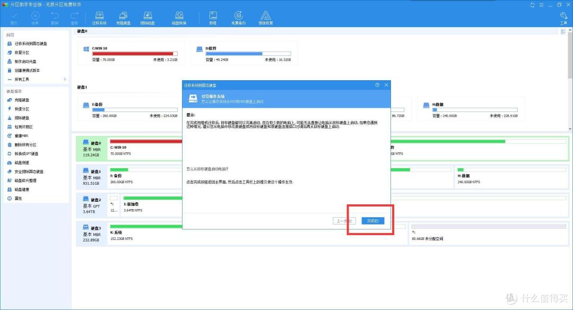573x310 pixels.
Task: Close the migrate system dialog
Action: (386, 85)
